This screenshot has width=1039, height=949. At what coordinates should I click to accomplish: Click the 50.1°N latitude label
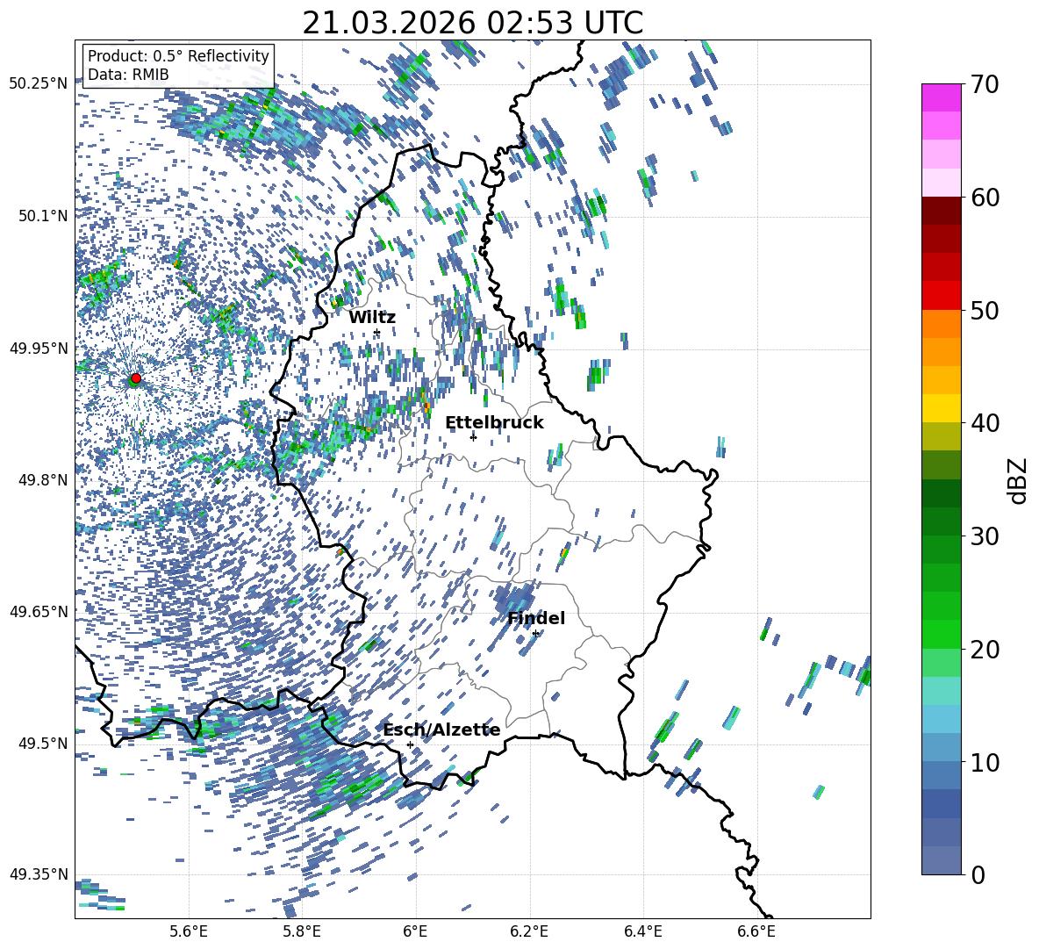(x=42, y=216)
